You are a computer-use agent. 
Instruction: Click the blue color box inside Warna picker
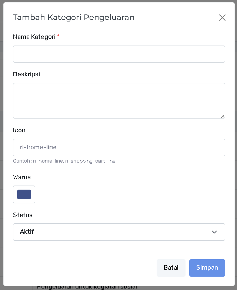coord(24,194)
